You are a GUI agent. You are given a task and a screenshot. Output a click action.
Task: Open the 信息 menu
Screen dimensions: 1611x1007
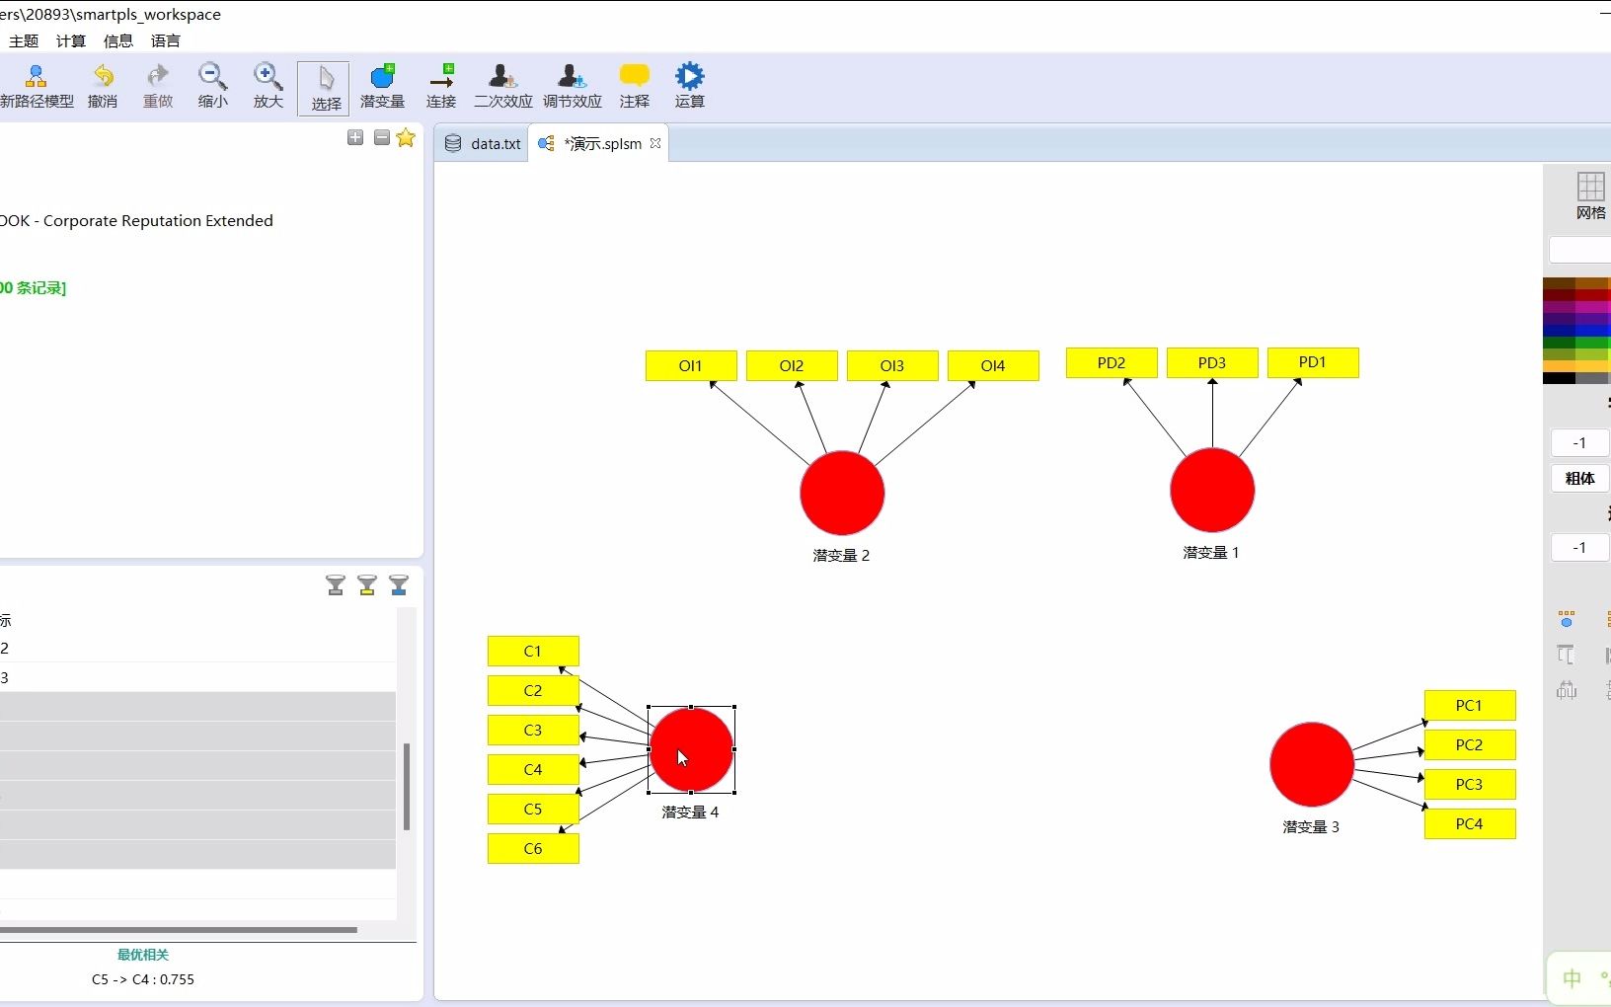tap(118, 40)
